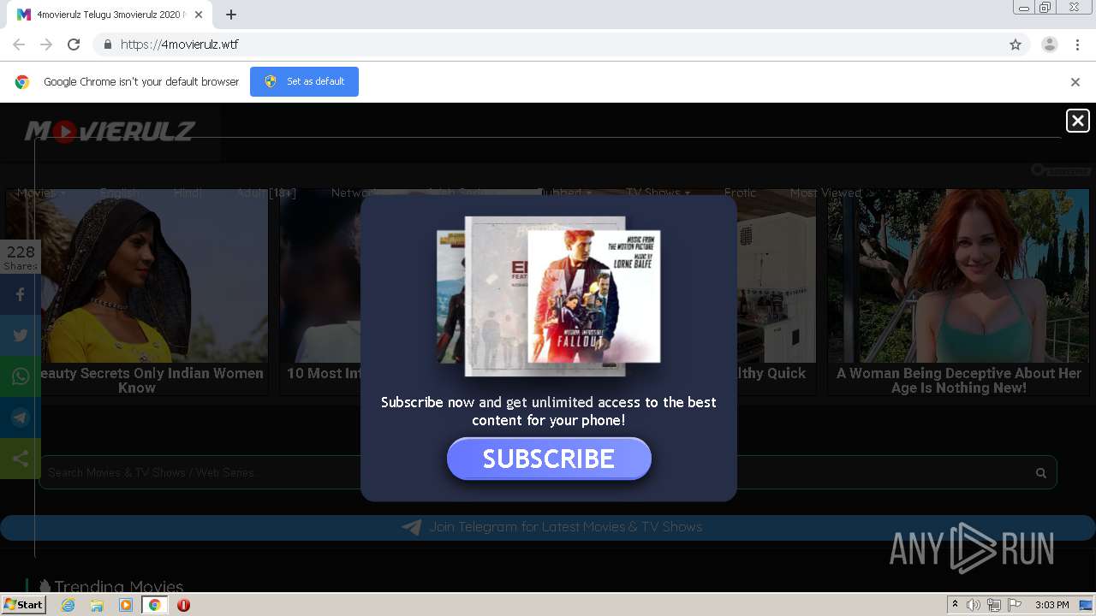
Task: Open network icon in system tray
Action: click(994, 605)
